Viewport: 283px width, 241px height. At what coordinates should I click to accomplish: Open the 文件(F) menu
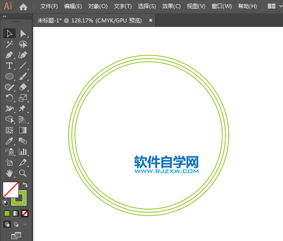[49, 6]
